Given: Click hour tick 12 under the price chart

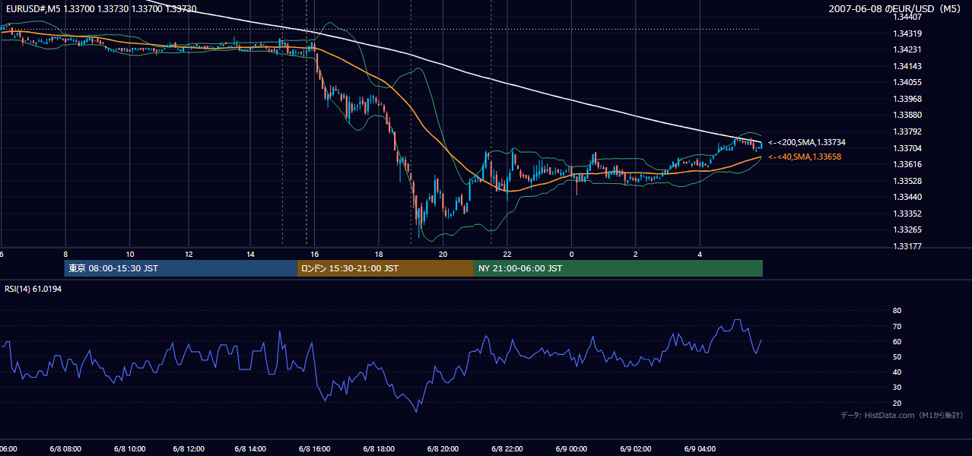Looking at the screenshot, I should pos(189,254).
